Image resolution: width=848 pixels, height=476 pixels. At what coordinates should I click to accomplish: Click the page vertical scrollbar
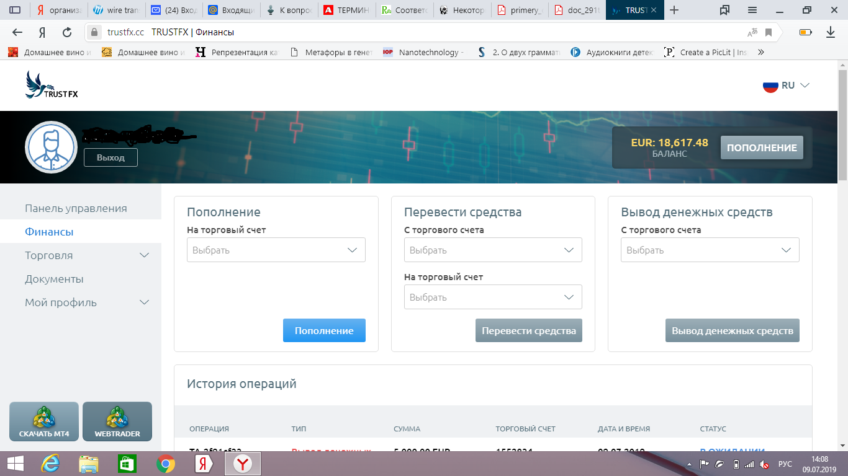842,248
